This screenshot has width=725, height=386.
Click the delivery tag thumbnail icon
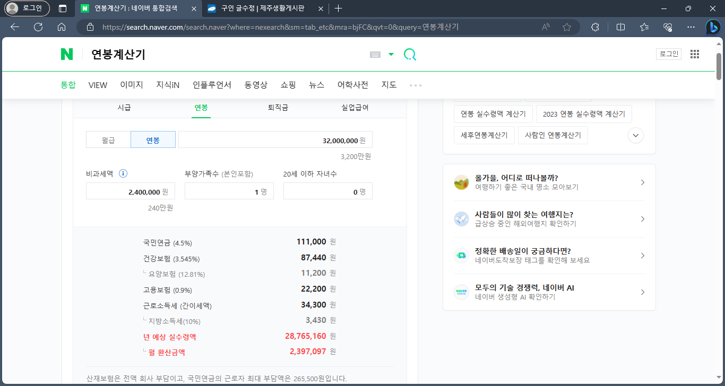[x=461, y=256]
